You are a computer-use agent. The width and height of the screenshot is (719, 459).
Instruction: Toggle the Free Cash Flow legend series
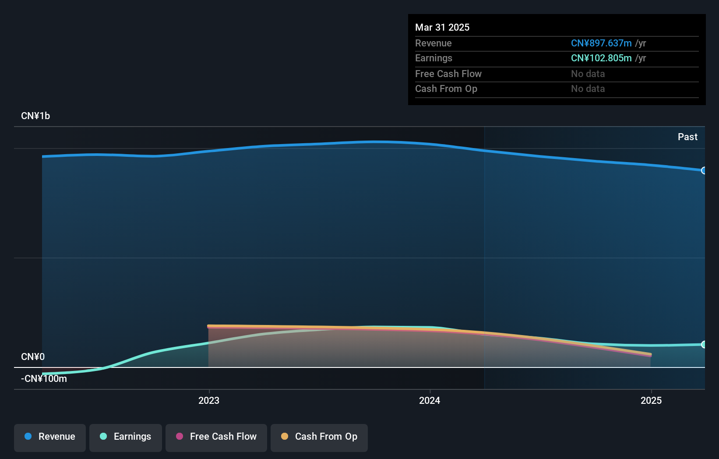(216, 438)
